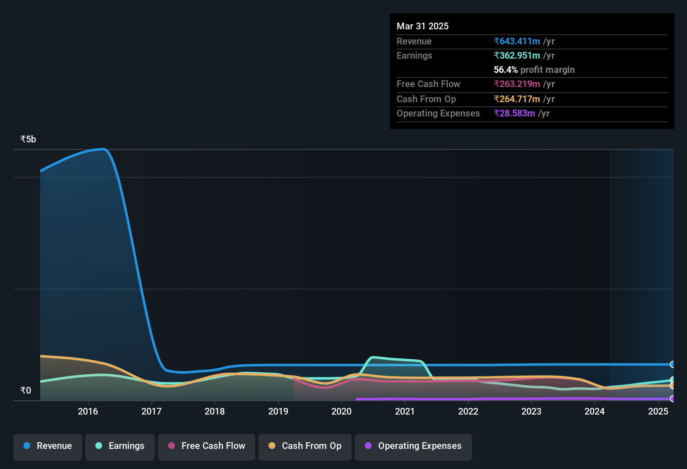Toggle Free Cash Flow legend item

point(207,446)
